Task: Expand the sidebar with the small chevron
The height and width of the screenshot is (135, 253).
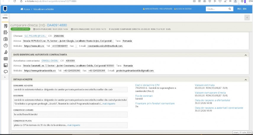Action: (5, 77)
